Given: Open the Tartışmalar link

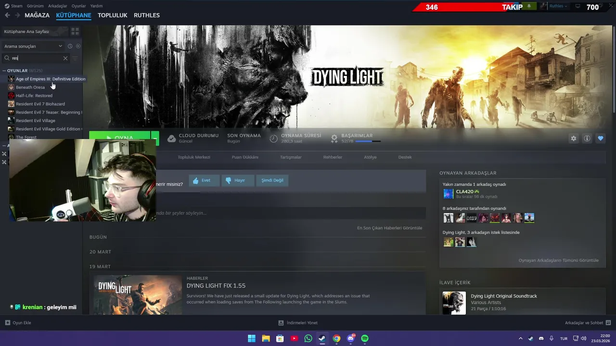Looking at the screenshot, I should (291, 157).
